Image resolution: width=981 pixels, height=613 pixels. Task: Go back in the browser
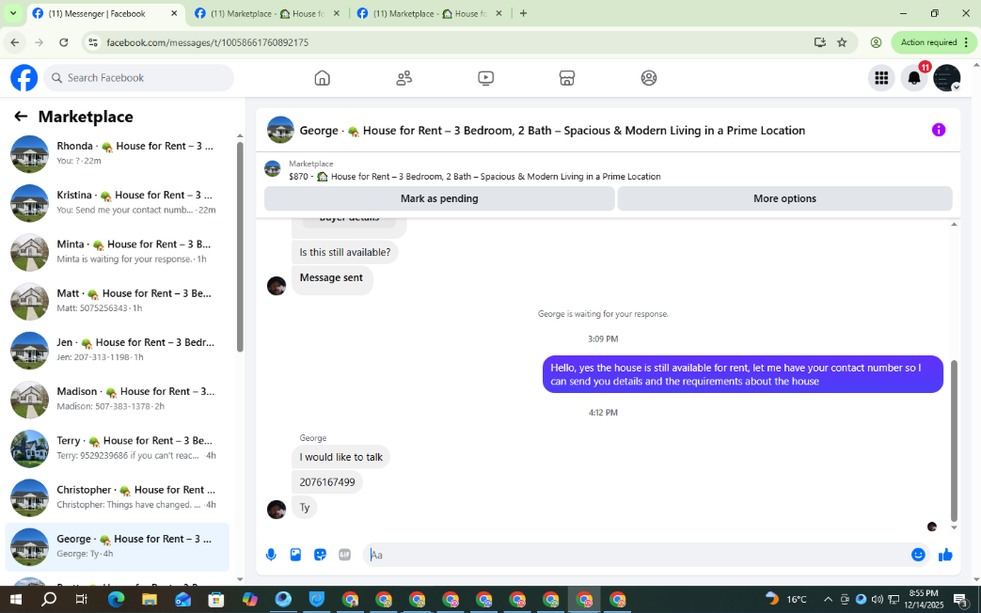[15, 42]
